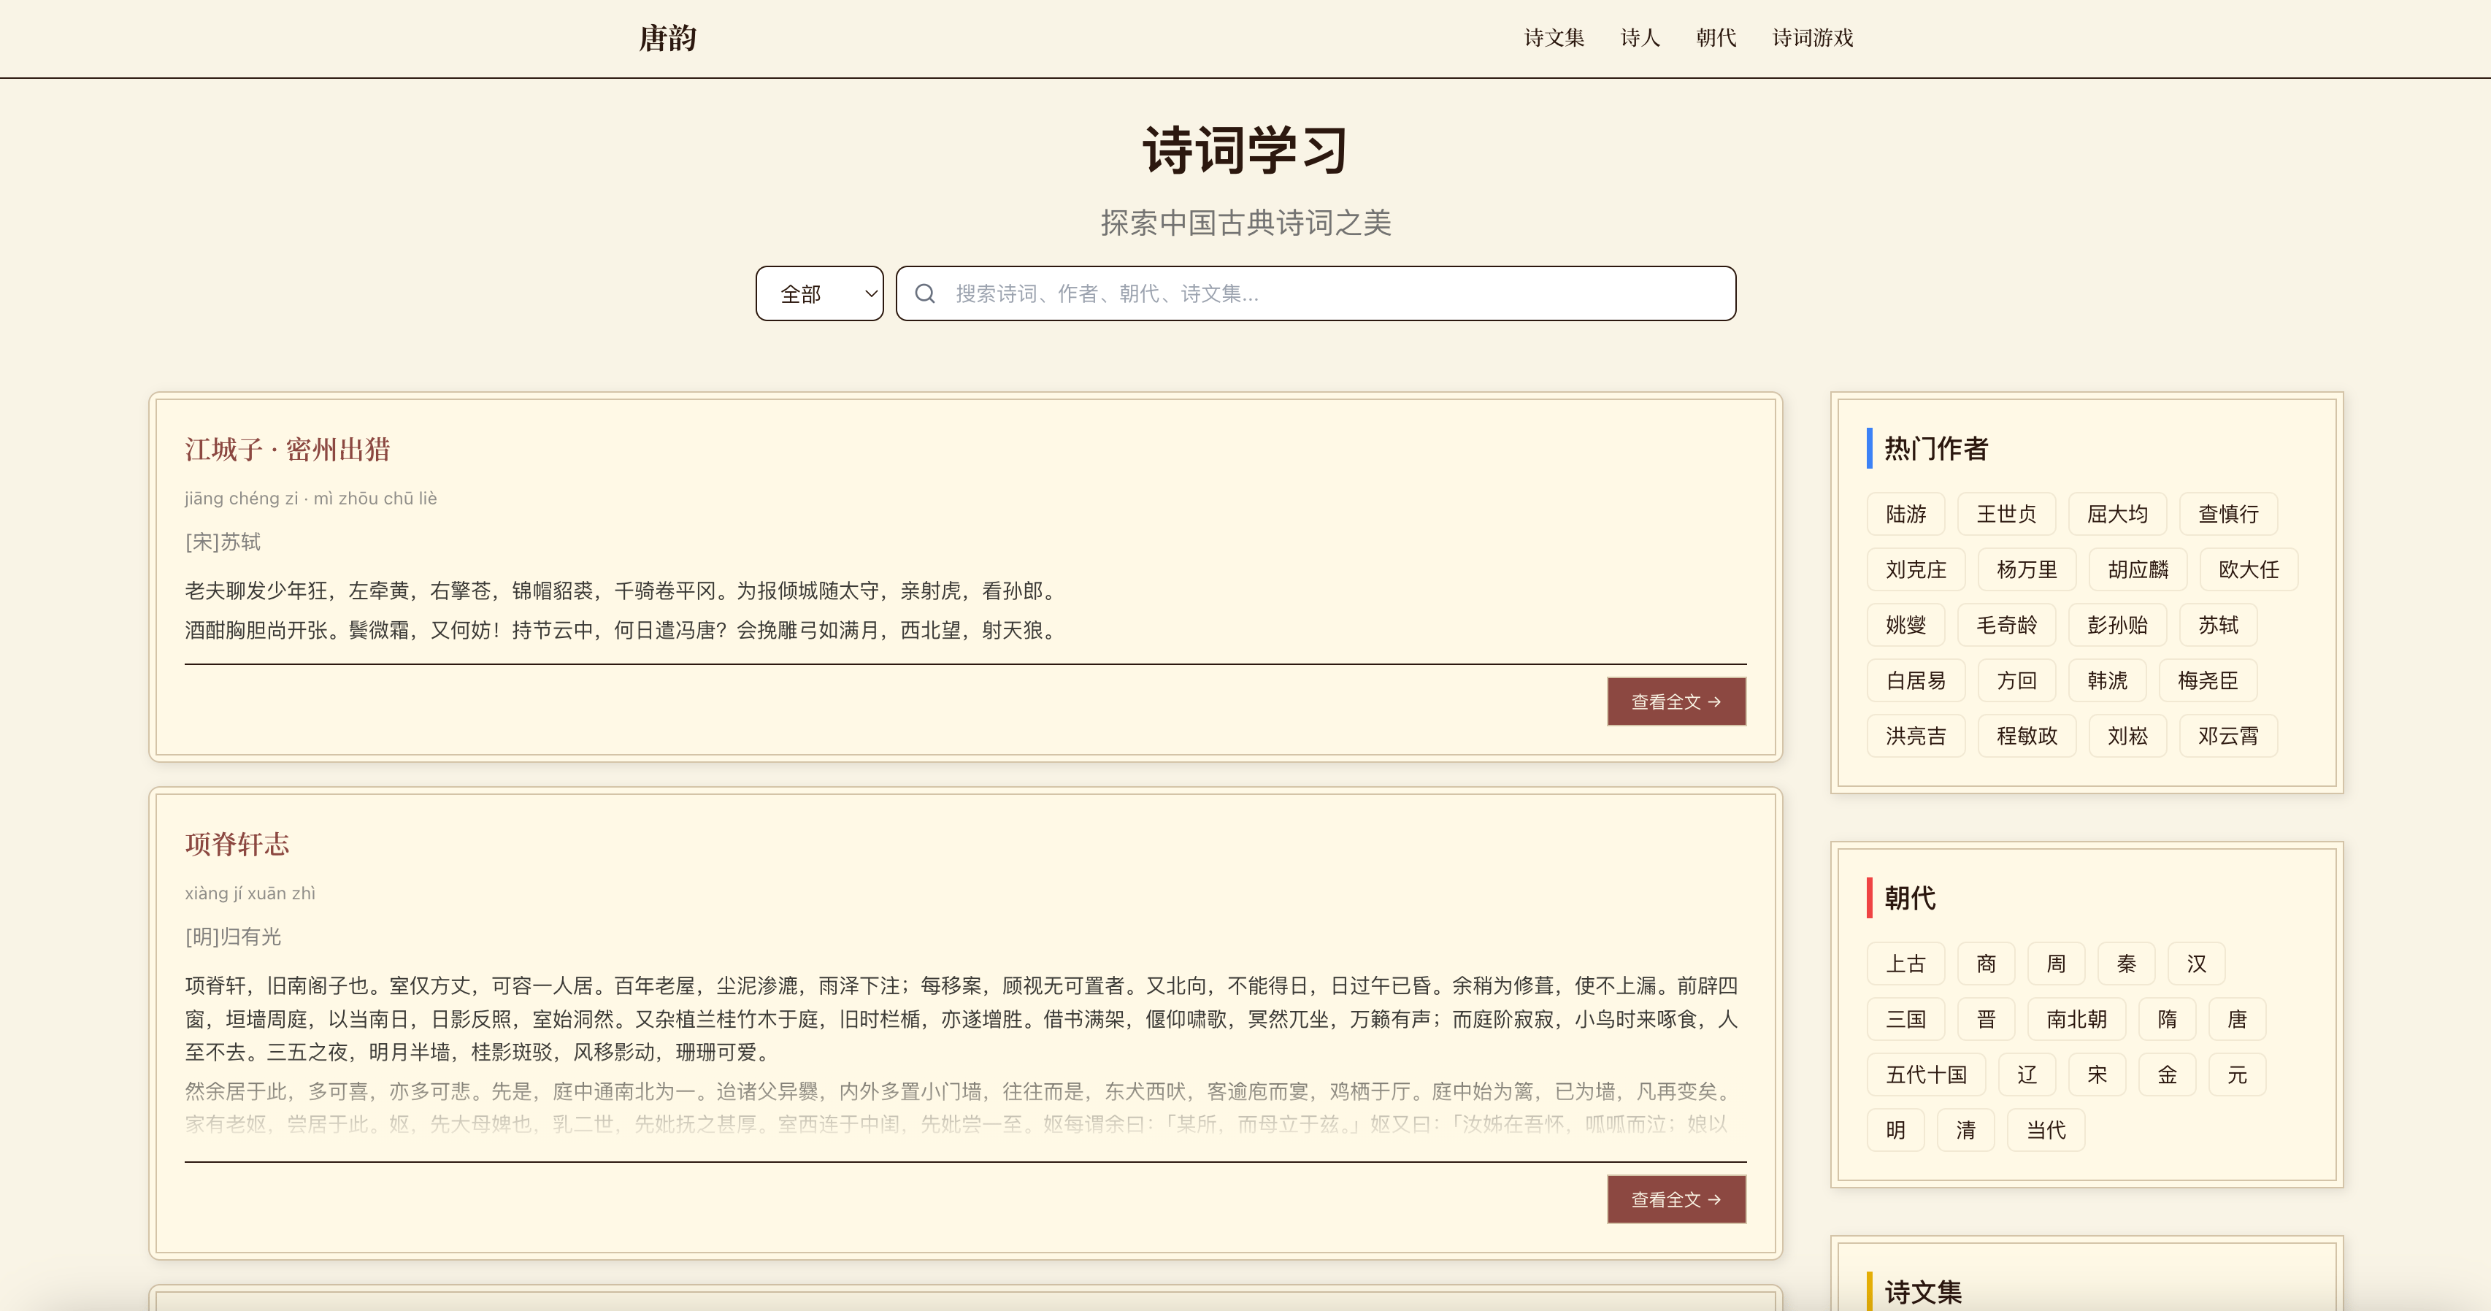Select popular author 王世贞
2491x1311 pixels.
pos(2006,515)
